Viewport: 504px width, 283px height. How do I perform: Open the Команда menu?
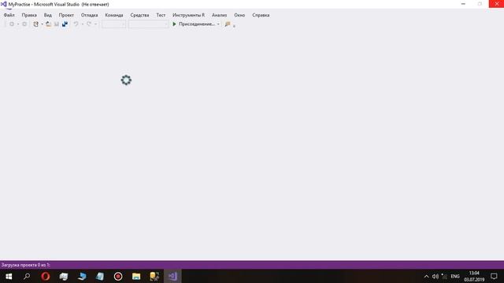[x=113, y=15]
